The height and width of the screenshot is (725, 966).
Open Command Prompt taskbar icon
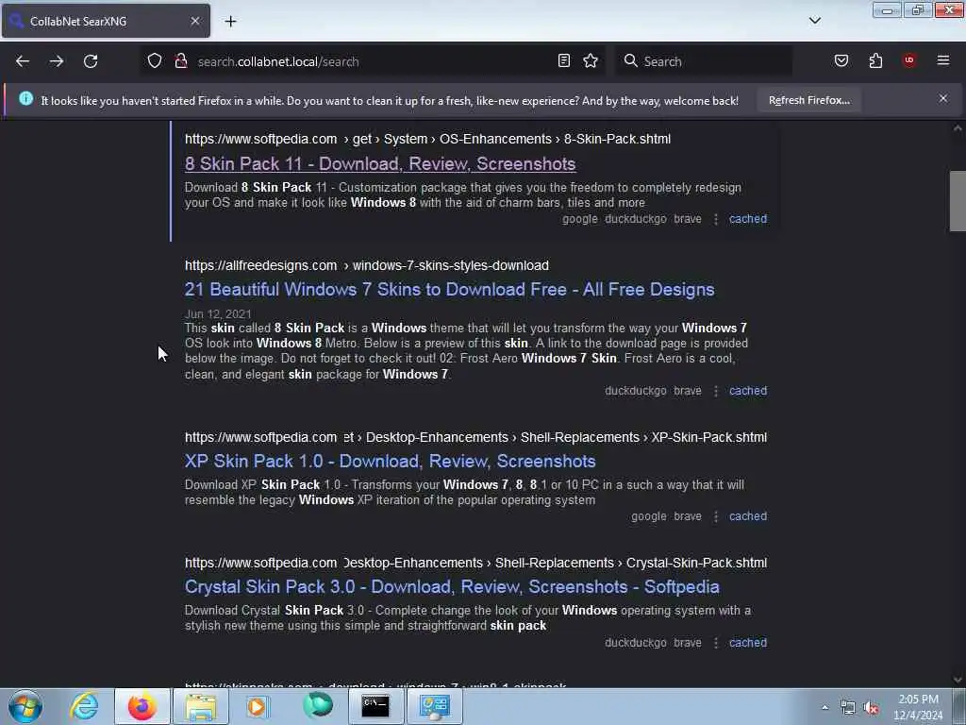pyautogui.click(x=375, y=706)
